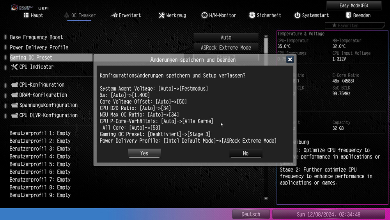Open the Favoriten button
Image resolution: width=390 pixels, height=220 pixels.
[355, 25]
